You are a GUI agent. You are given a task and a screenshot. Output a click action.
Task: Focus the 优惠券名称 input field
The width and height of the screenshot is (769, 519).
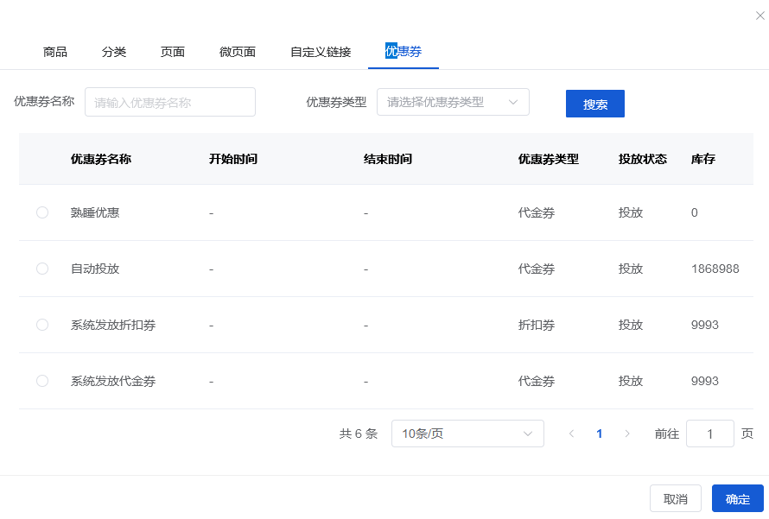pyautogui.click(x=170, y=102)
